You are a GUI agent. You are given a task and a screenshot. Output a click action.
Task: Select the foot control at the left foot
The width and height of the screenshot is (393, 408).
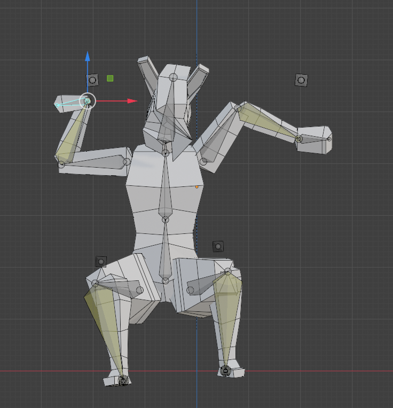(x=123, y=380)
